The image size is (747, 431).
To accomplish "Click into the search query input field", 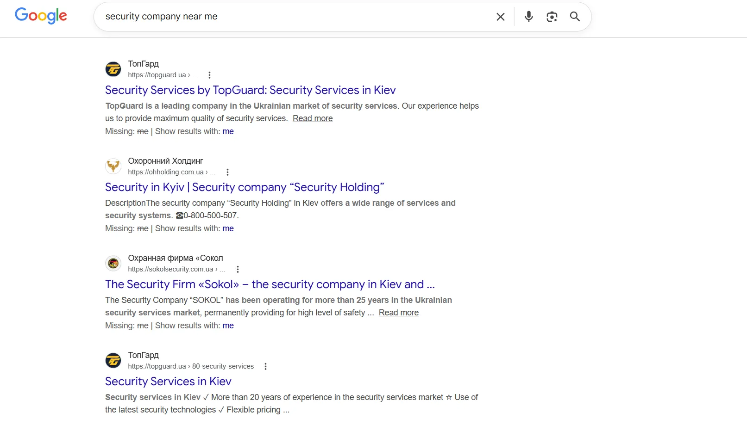I will (x=296, y=17).
